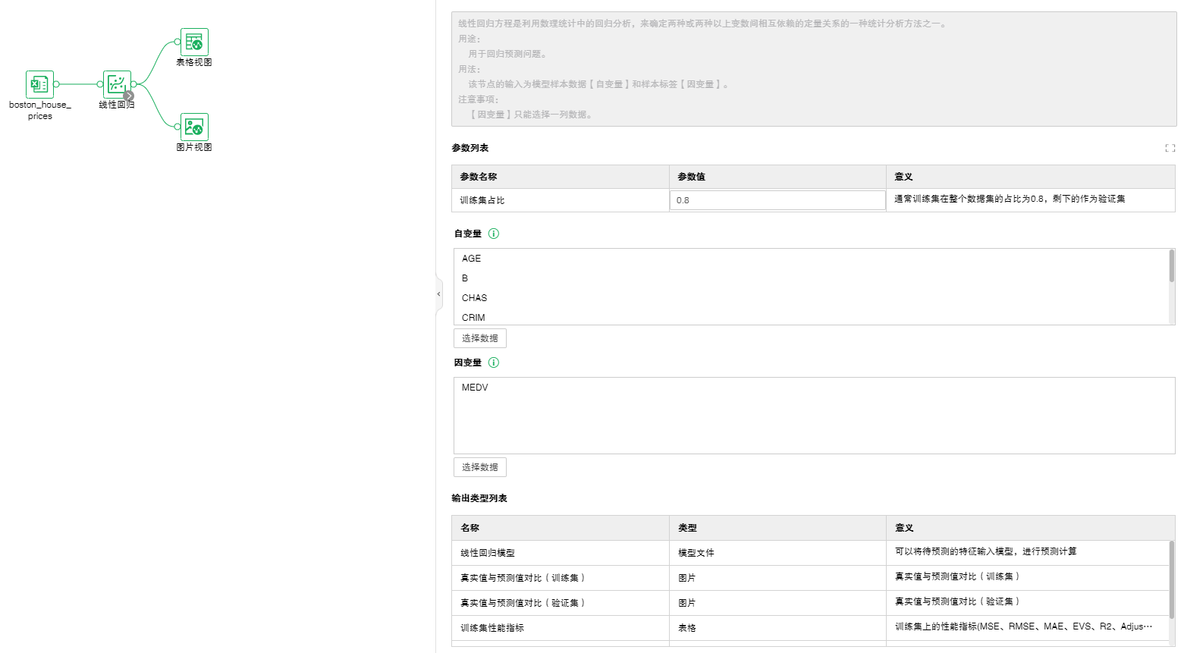
Task: Click the input port of 表格视图 node
Action: [x=177, y=42]
